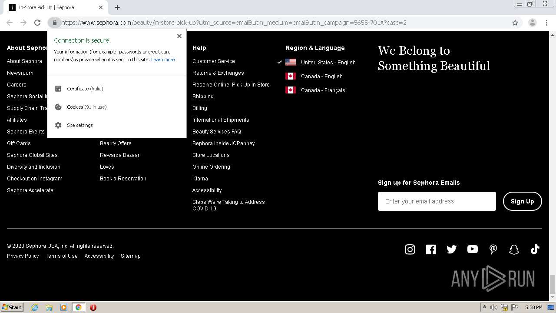Open the Windows Start menu
Image resolution: width=556 pixels, height=313 pixels.
click(x=12, y=307)
